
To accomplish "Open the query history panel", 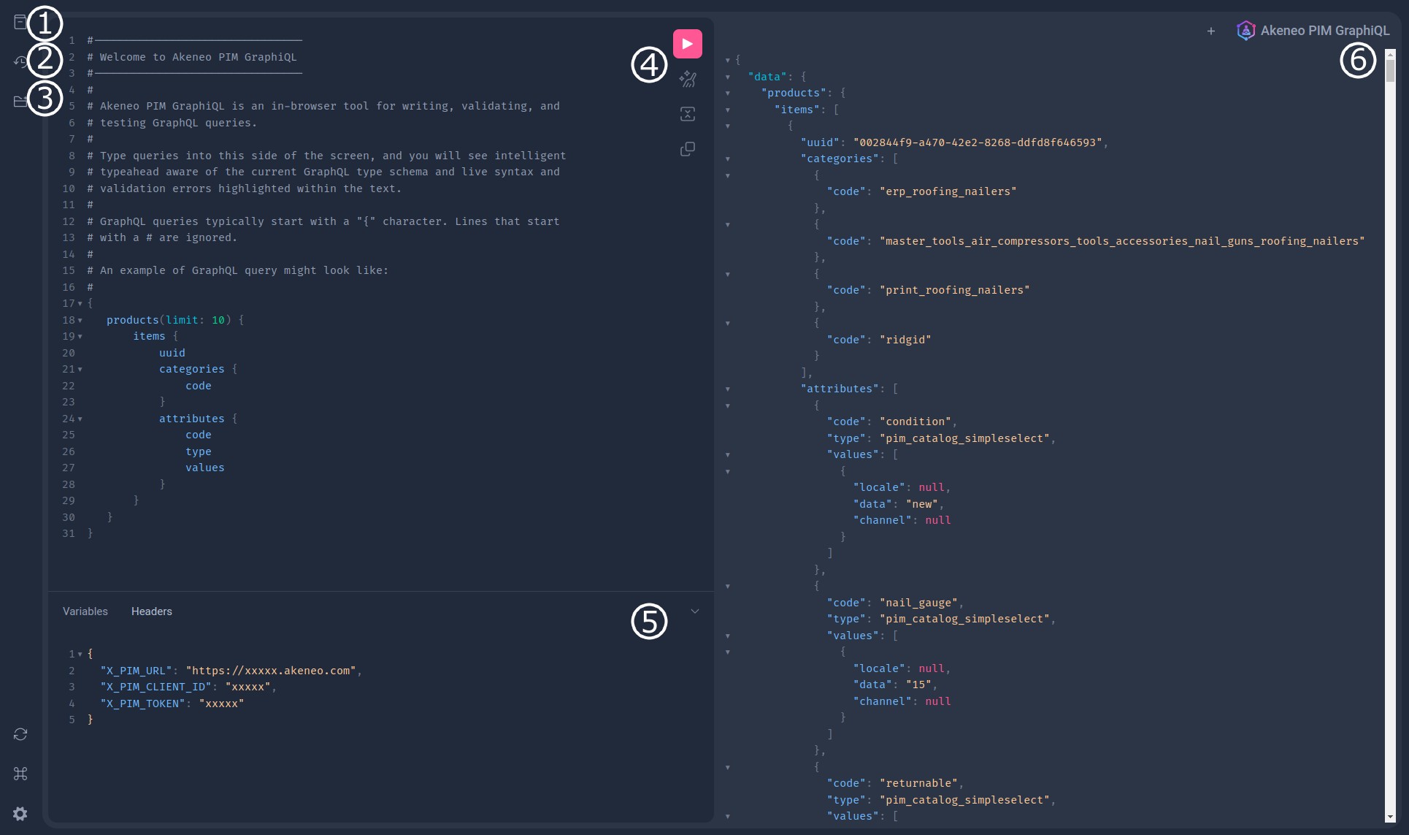I will pyautogui.click(x=20, y=61).
